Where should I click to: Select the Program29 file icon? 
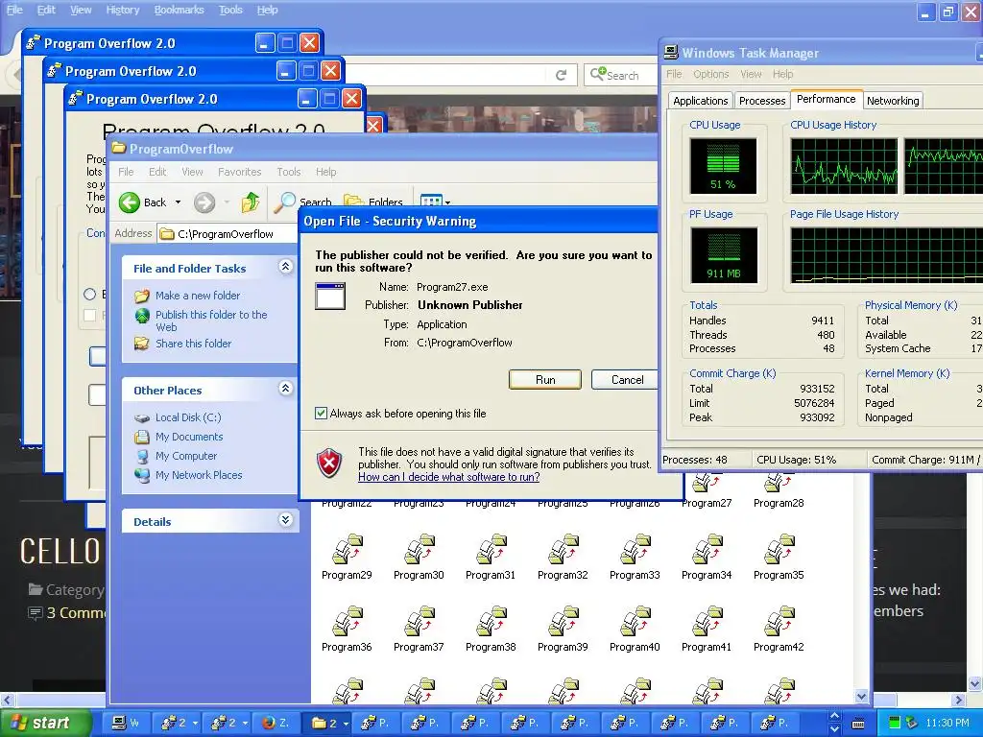[x=347, y=550]
